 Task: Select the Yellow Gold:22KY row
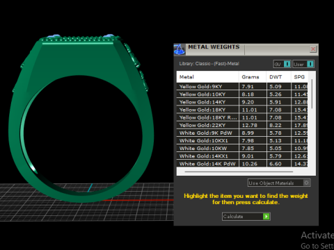[x=242, y=125]
